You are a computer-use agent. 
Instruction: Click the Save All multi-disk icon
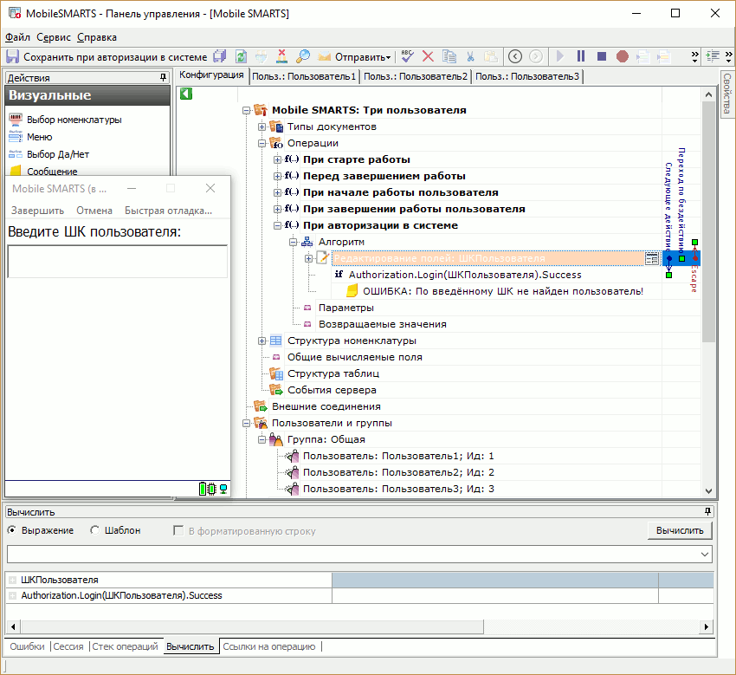[x=220, y=57]
